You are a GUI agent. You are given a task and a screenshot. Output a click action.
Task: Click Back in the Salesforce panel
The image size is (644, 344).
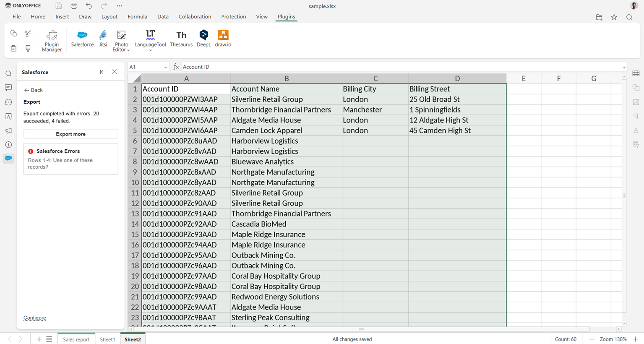pyautogui.click(x=34, y=90)
